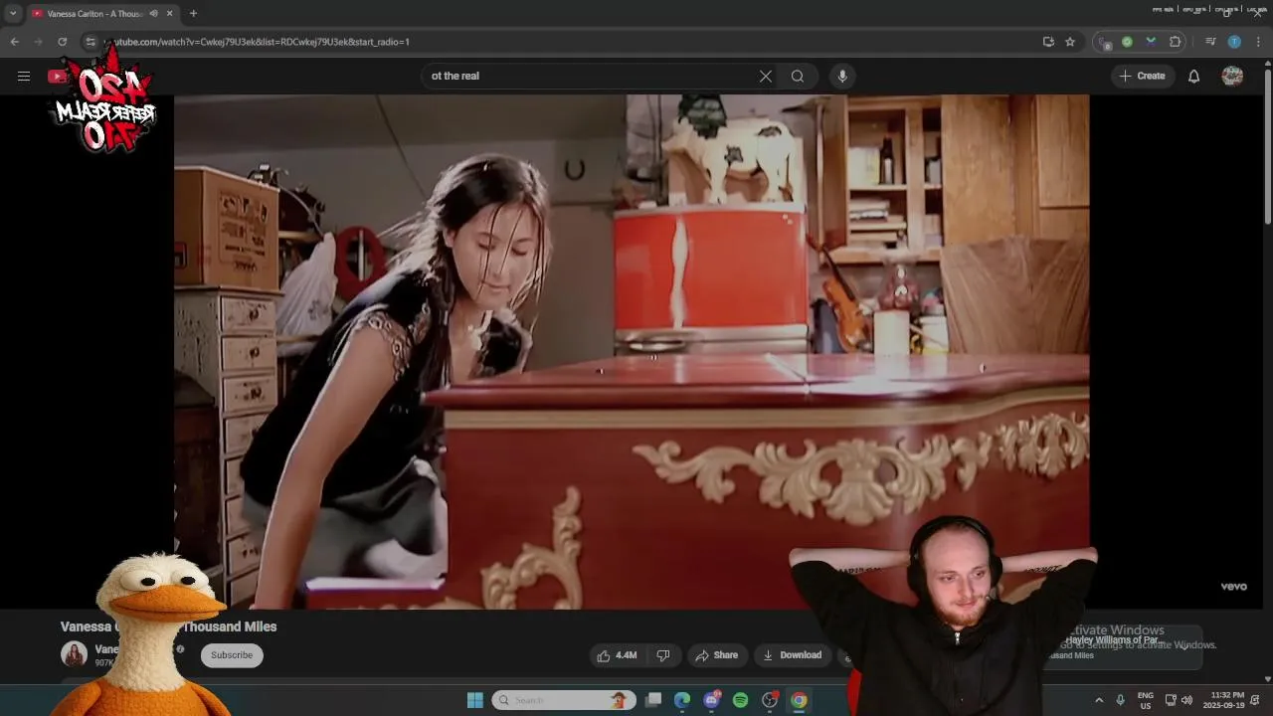1273x716 pixels.
Task: Open the YouTube hamburger guide menu
Action: [x=24, y=76]
